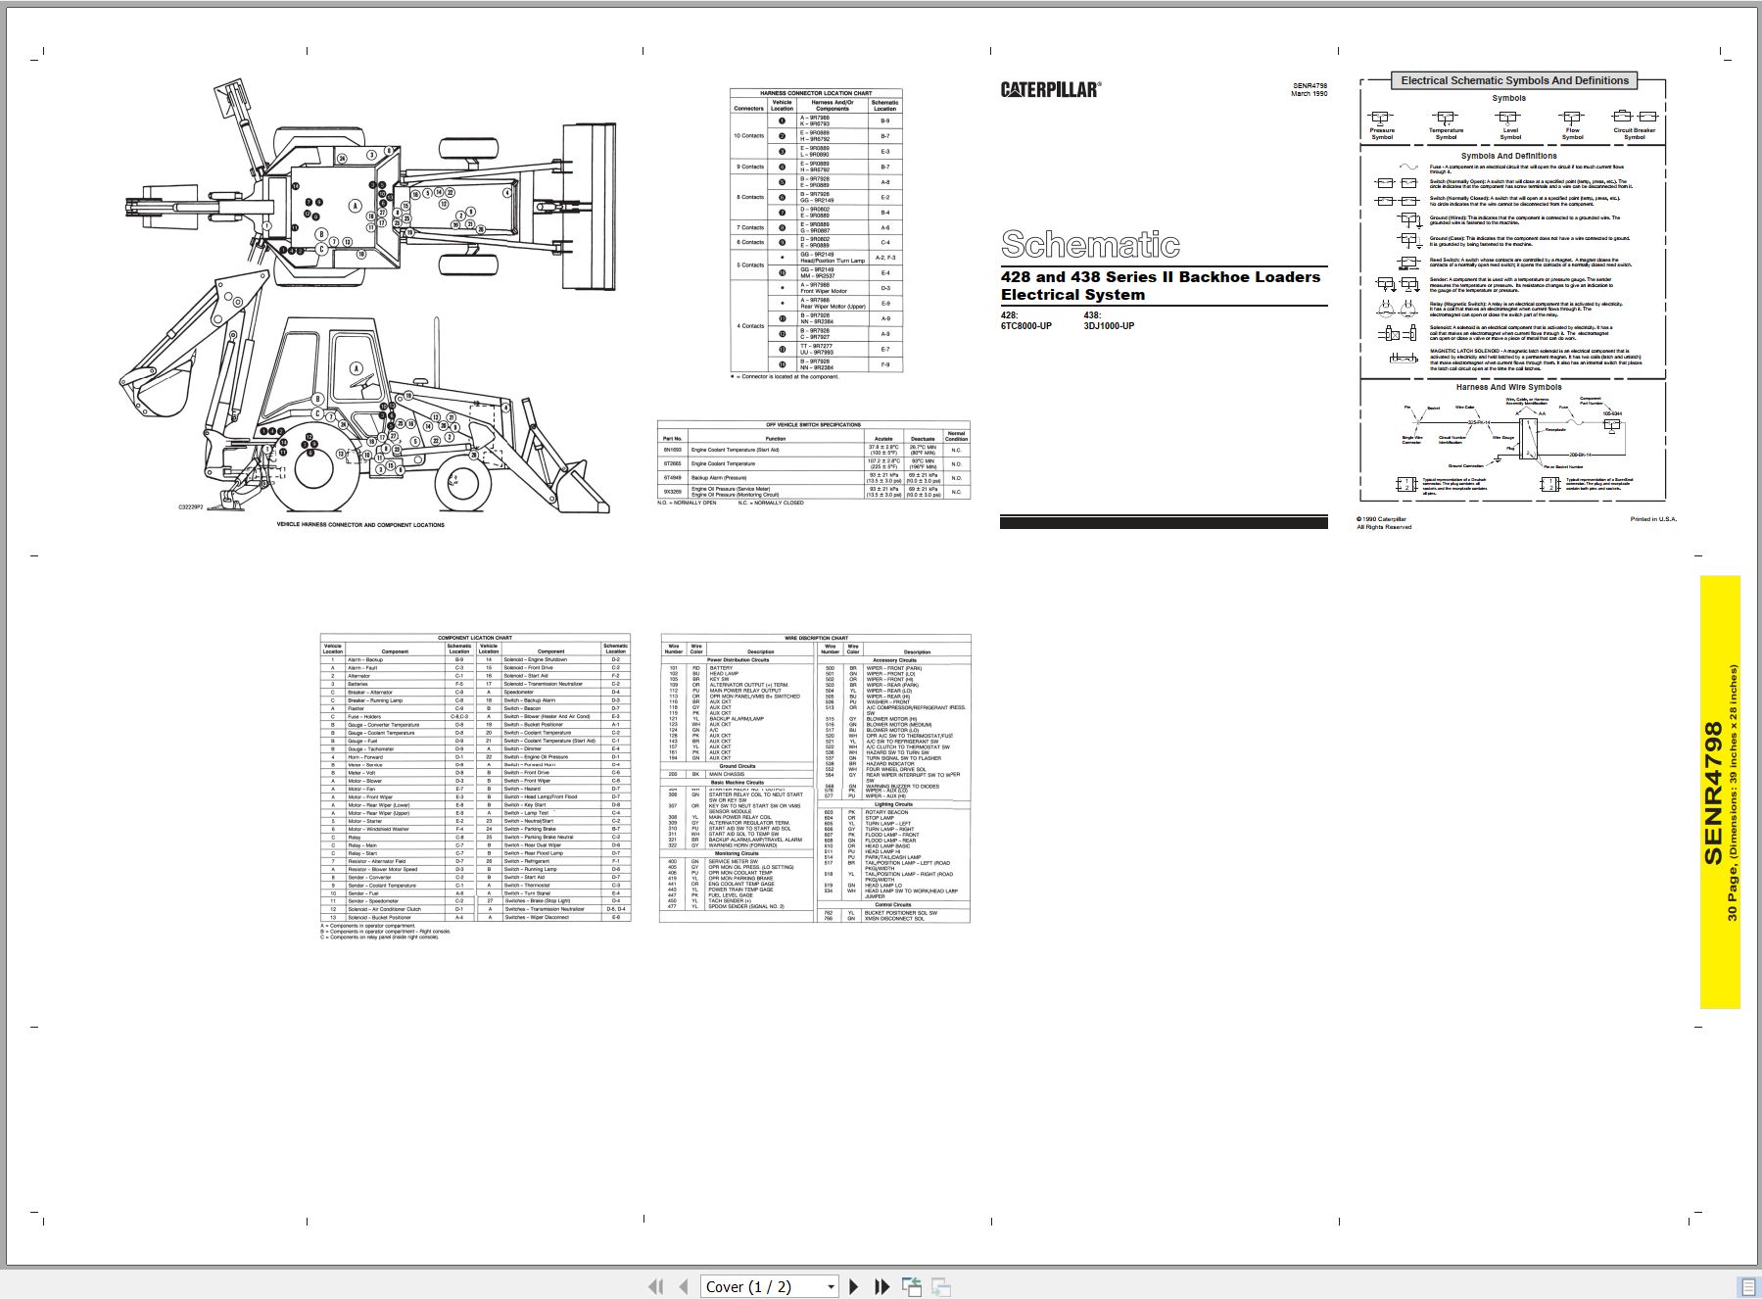
Task: Click '428 and 438 Series II Backhoe Loaders' title
Action: (1161, 277)
